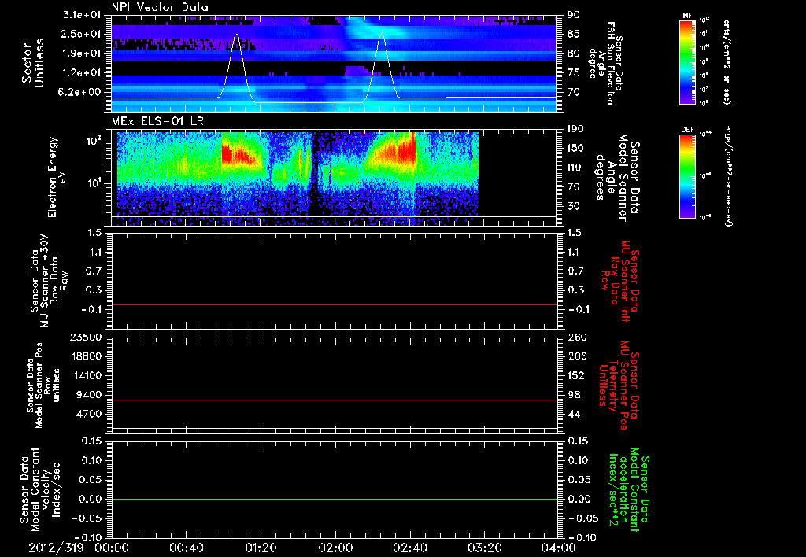This screenshot has height=557, width=806.
Task: Click the 'DEF' label above the color bar
Action: click(x=687, y=130)
